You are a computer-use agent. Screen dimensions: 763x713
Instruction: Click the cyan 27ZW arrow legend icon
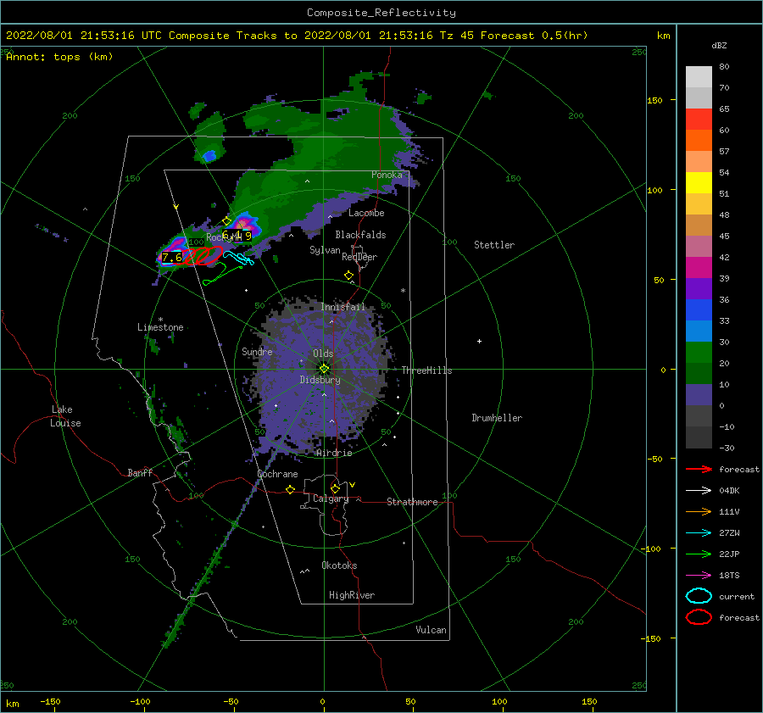(699, 533)
